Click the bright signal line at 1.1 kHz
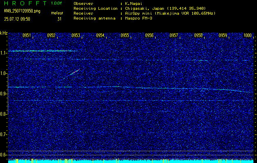The width and height of the screenshot is (257, 163). pos(42,51)
